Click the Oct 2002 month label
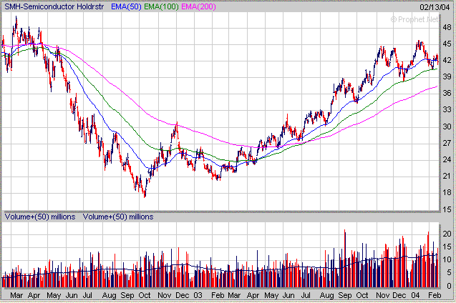Screen dimensions: 456x303 (145, 295)
